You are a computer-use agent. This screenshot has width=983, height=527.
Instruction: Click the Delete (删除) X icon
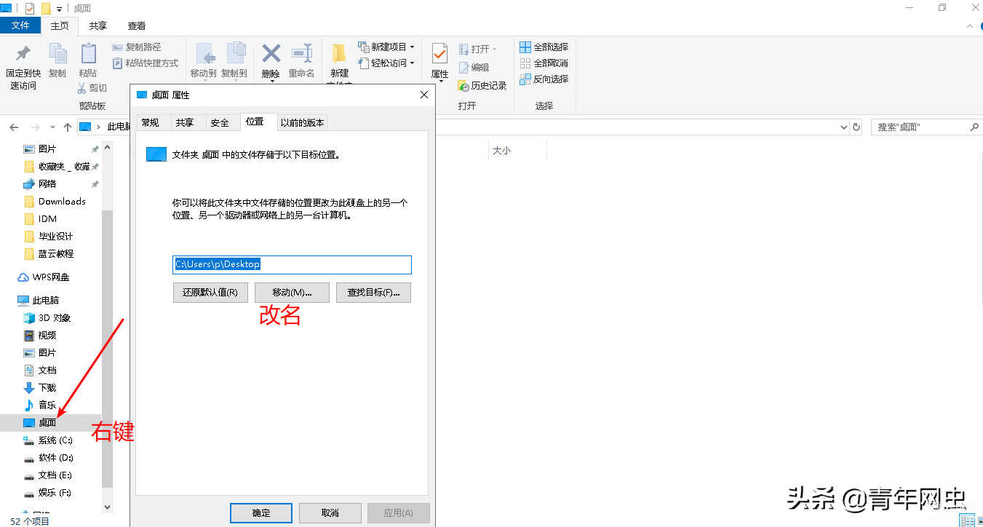(271, 54)
